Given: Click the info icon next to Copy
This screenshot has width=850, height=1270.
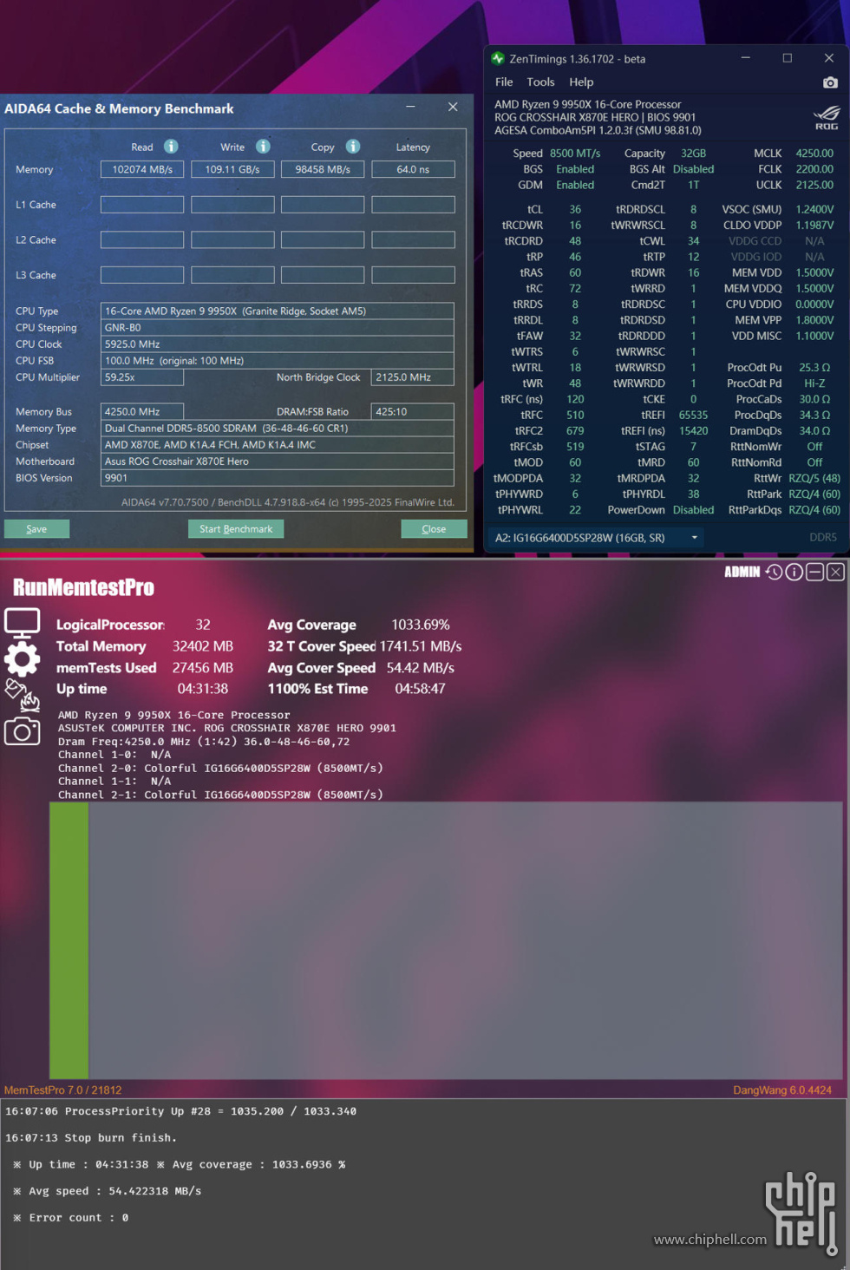Looking at the screenshot, I should [353, 147].
